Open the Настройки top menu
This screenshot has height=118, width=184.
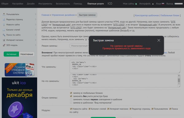click(x=17, y=4)
